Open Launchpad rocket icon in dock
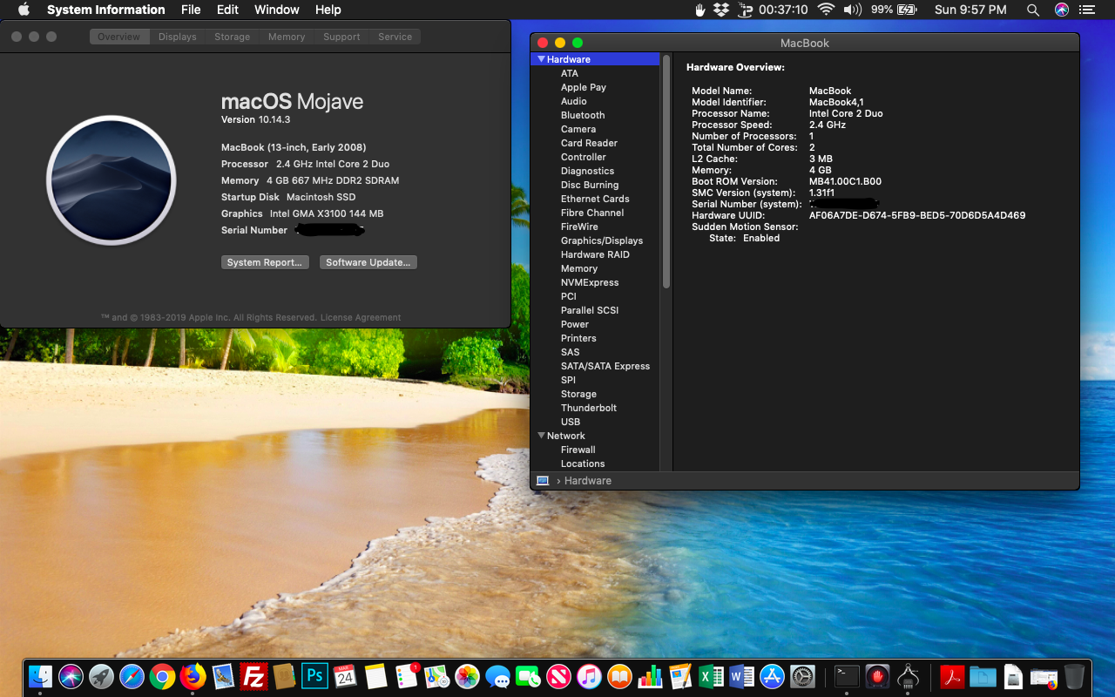 coord(101,676)
